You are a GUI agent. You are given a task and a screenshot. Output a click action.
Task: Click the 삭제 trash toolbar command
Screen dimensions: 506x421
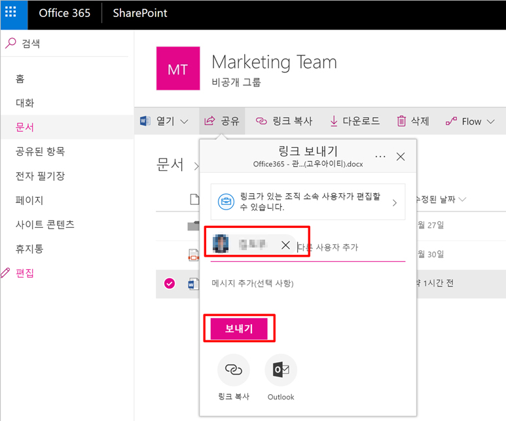pos(413,121)
